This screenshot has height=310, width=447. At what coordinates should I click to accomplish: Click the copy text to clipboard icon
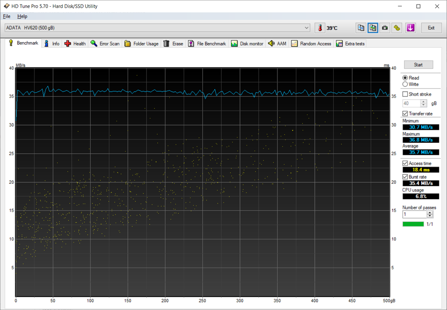(361, 28)
